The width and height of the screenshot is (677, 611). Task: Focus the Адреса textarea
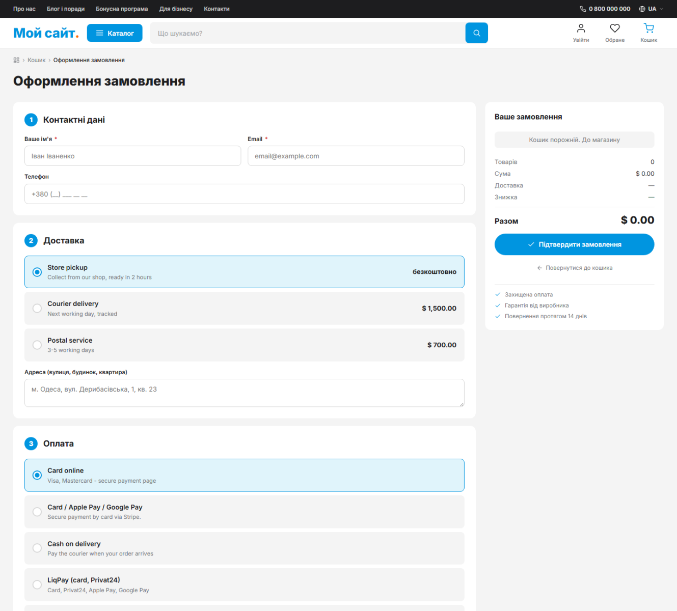pos(245,393)
